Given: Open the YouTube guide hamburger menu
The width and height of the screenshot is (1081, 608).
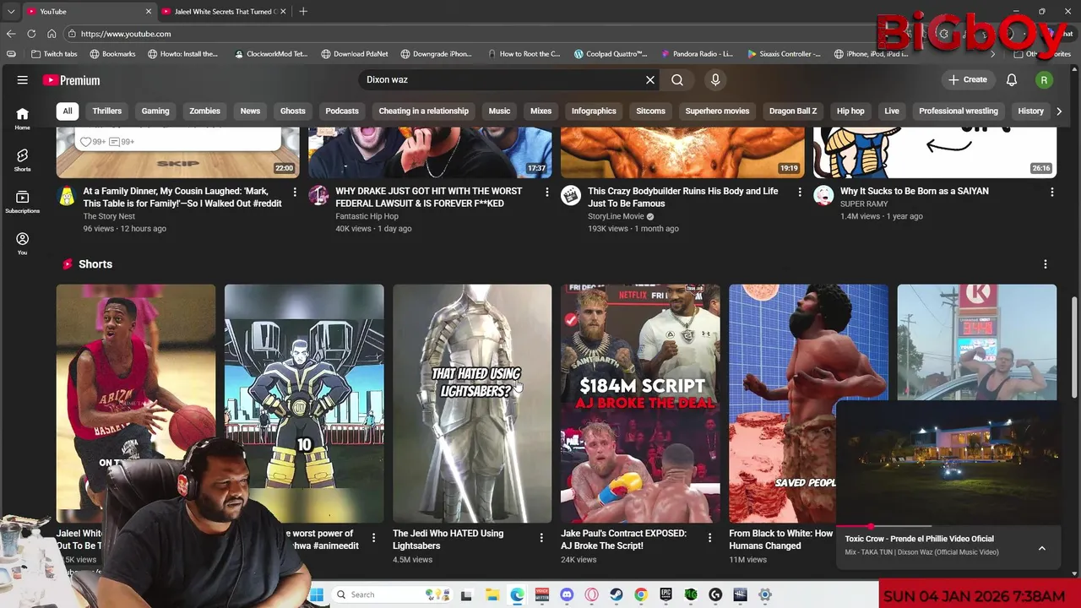Looking at the screenshot, I should coord(23,80).
